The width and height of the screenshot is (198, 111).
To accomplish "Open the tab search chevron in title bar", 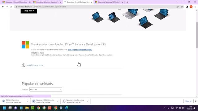I will tap(177, 2).
